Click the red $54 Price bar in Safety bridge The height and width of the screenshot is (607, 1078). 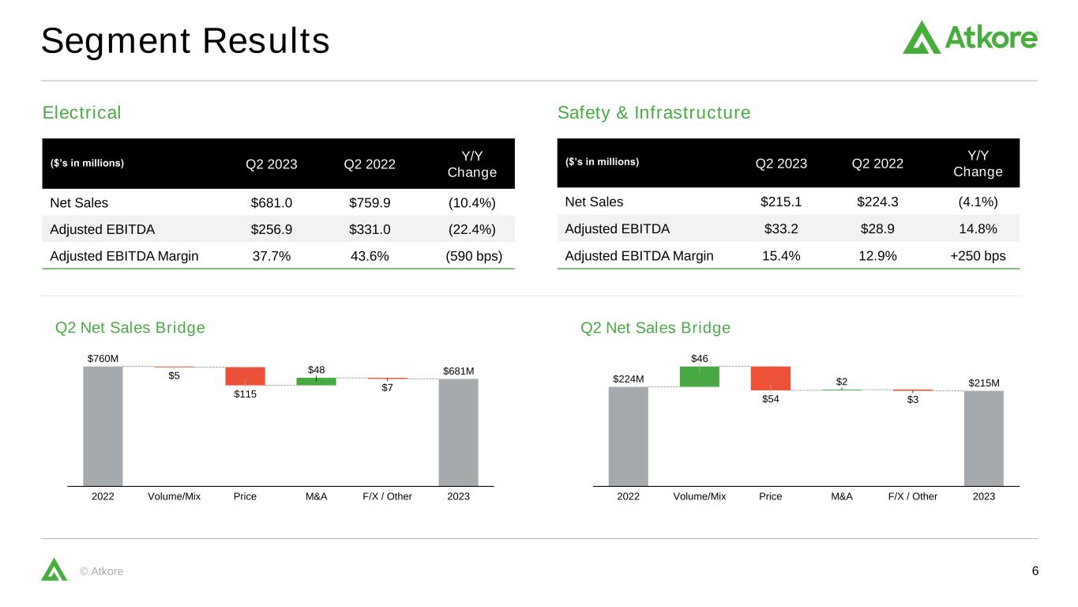[x=770, y=378]
